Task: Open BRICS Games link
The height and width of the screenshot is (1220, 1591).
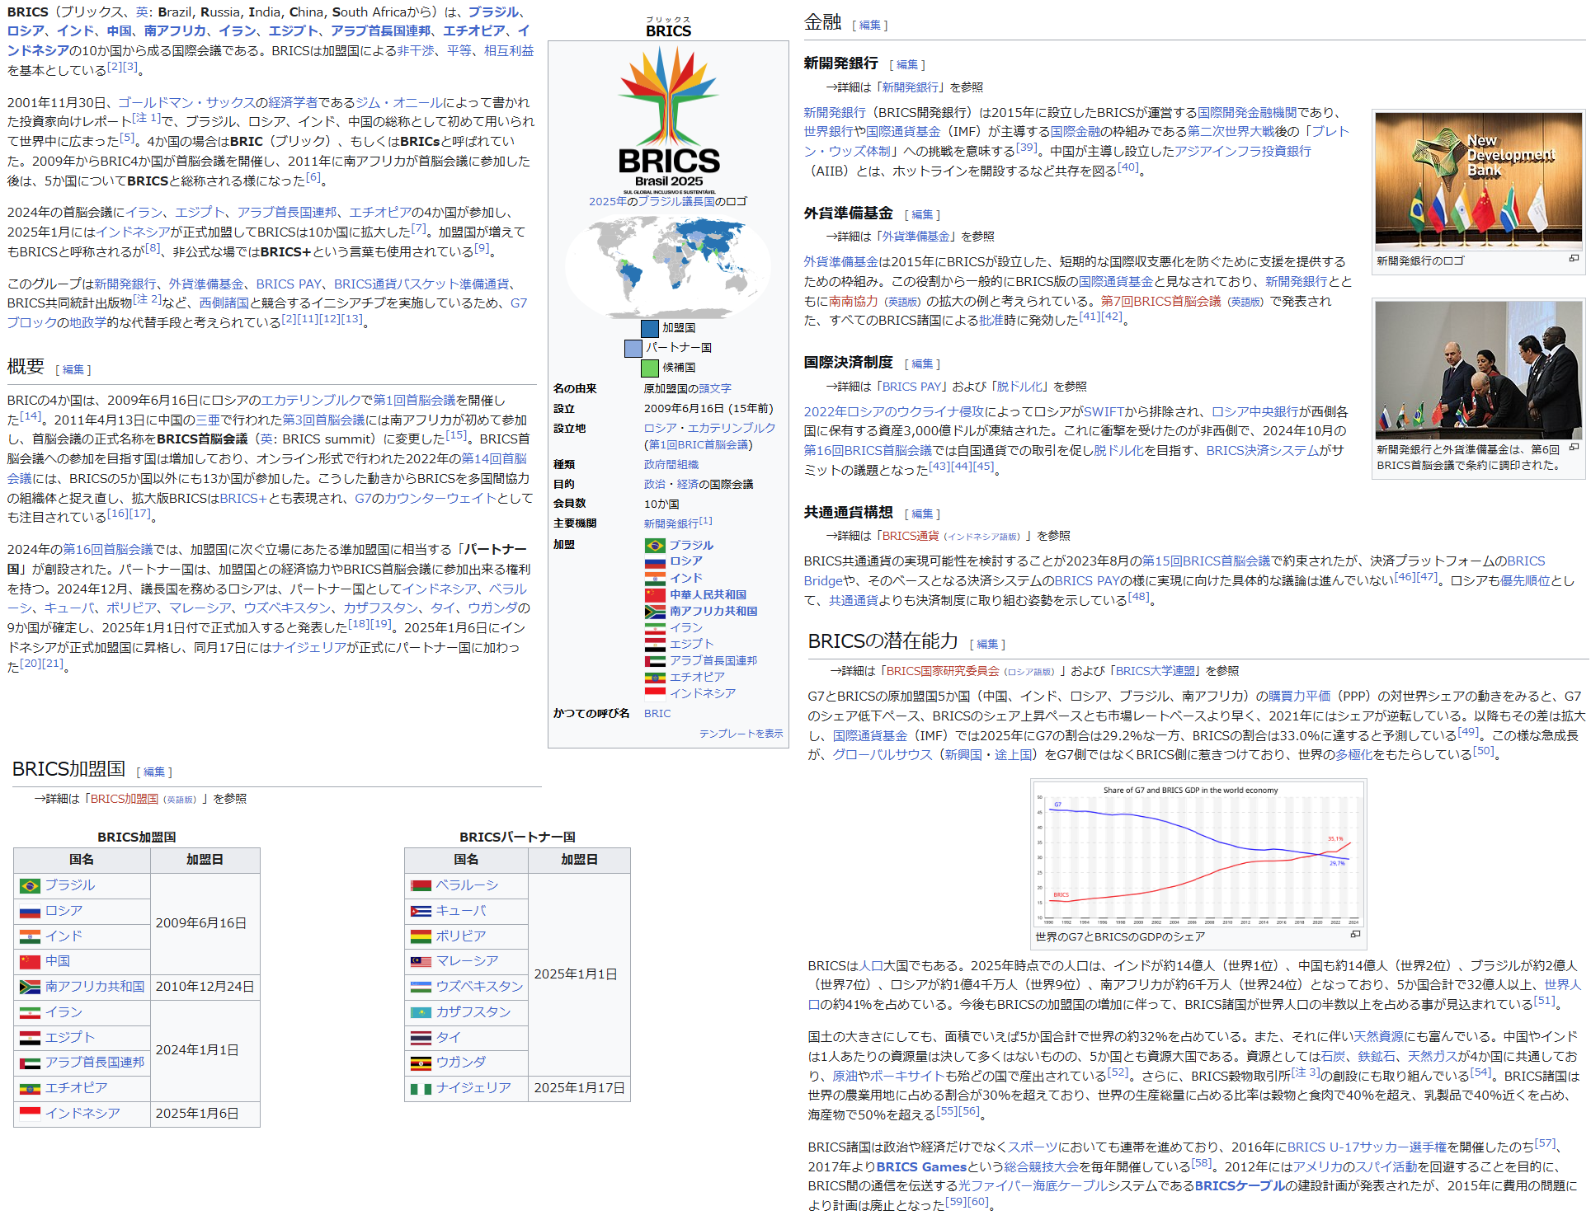Action: (x=921, y=1167)
